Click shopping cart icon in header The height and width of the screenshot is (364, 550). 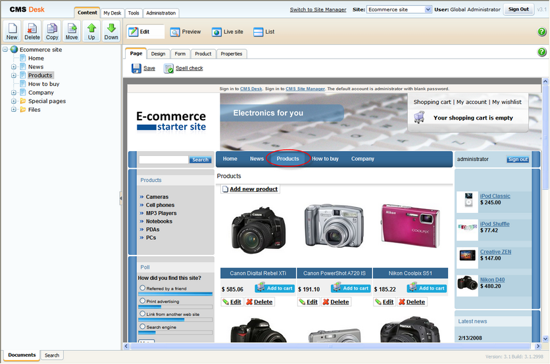click(419, 117)
